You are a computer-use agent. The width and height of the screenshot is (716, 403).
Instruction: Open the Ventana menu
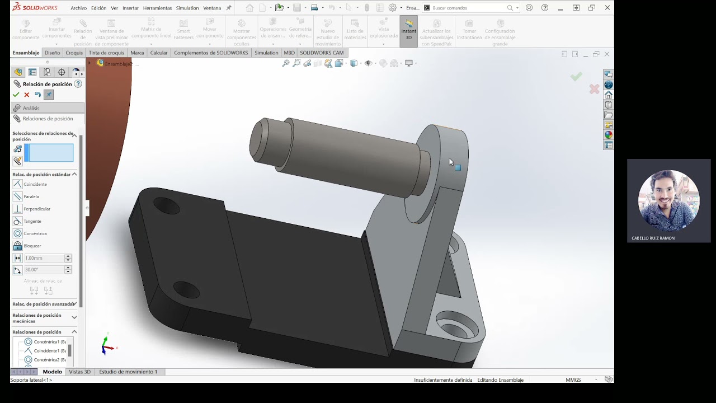pos(212,8)
